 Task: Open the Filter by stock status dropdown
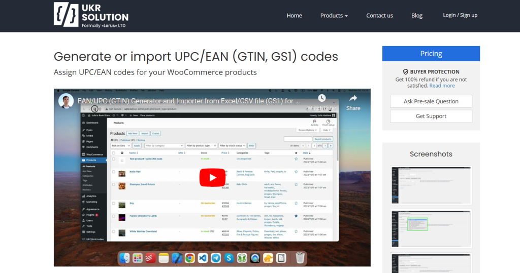(232, 145)
